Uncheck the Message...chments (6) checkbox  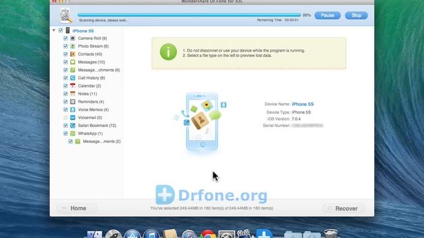pos(66,70)
